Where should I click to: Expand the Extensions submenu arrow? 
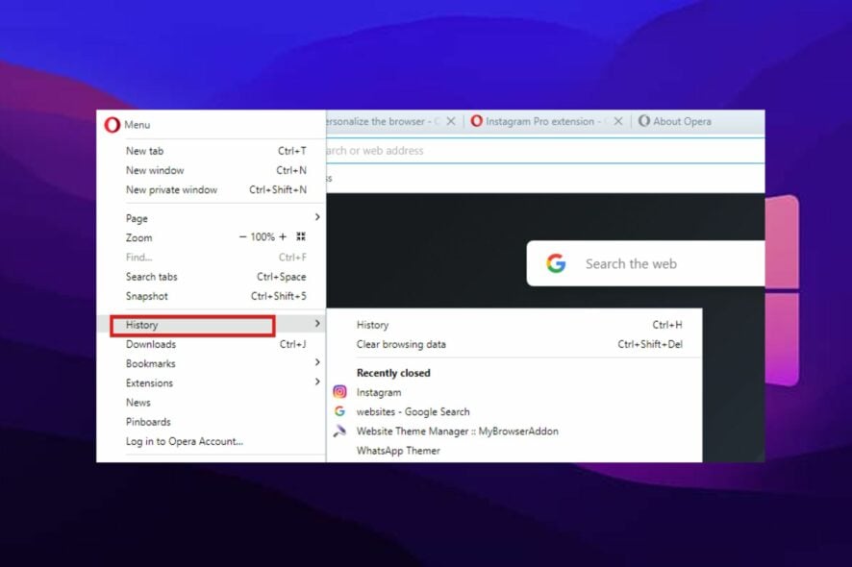[317, 382]
